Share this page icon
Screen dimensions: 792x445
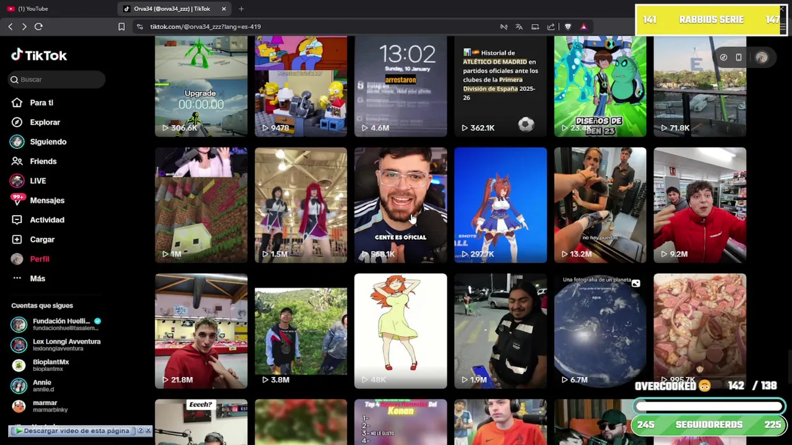coord(551,27)
